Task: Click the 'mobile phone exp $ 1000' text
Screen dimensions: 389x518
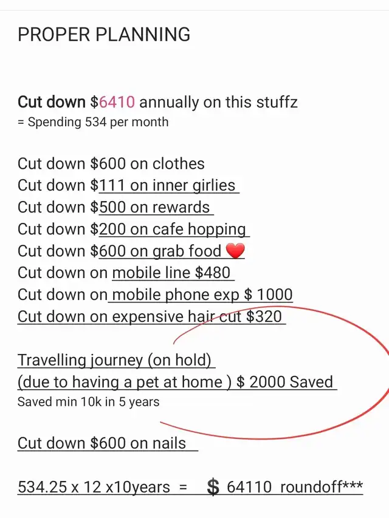Action: (202, 295)
